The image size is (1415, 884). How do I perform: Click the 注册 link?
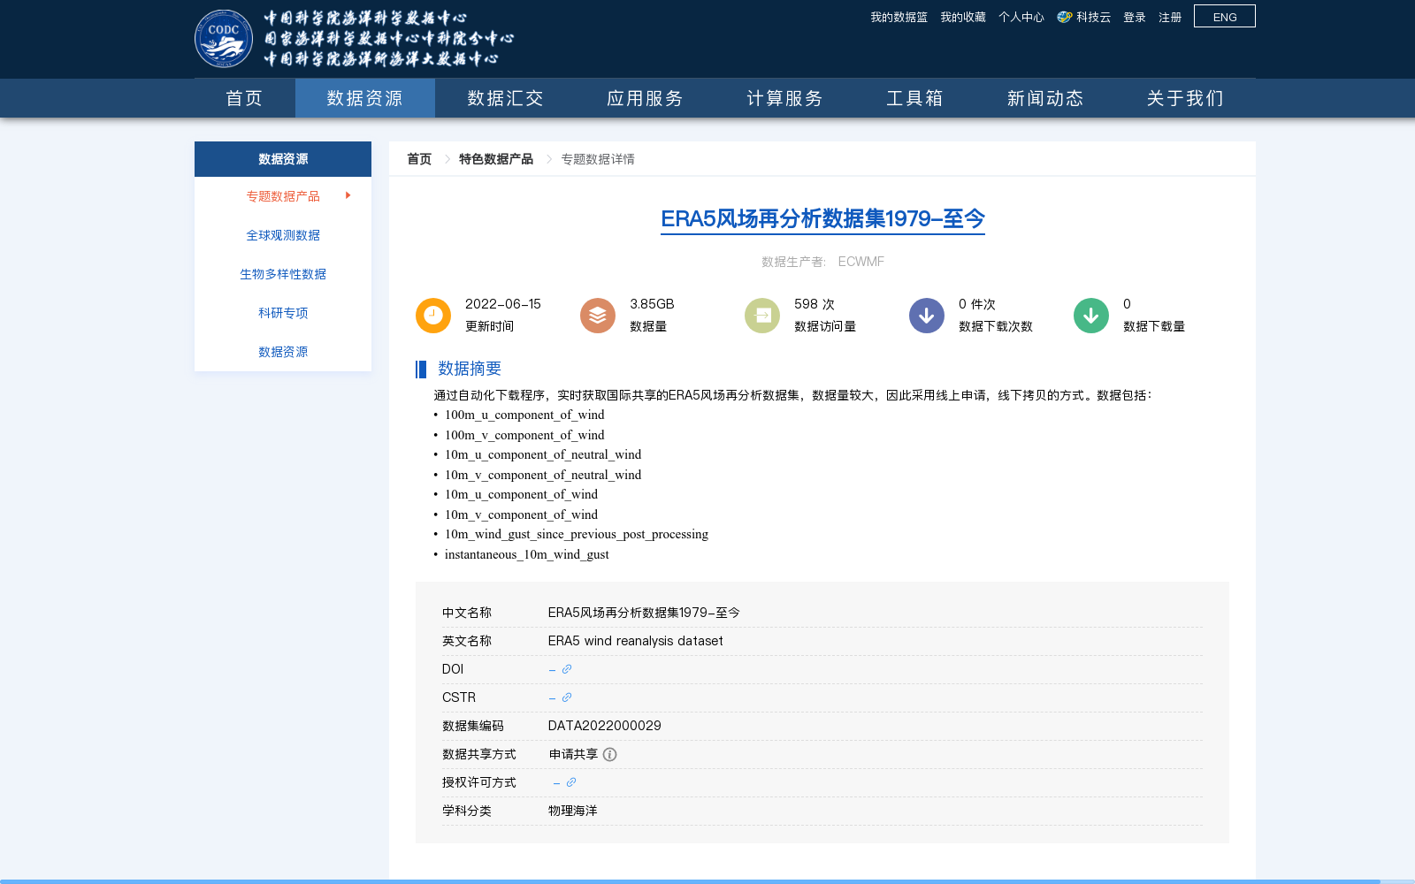tap(1170, 17)
